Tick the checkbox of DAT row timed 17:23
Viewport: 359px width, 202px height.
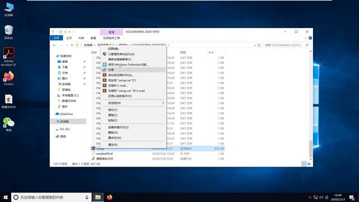[x=94, y=123]
